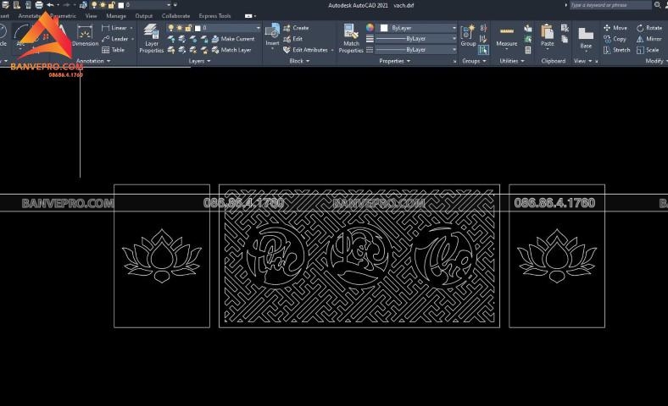668x406 pixels.
Task: Click Match Properties tool
Action: 351,38
